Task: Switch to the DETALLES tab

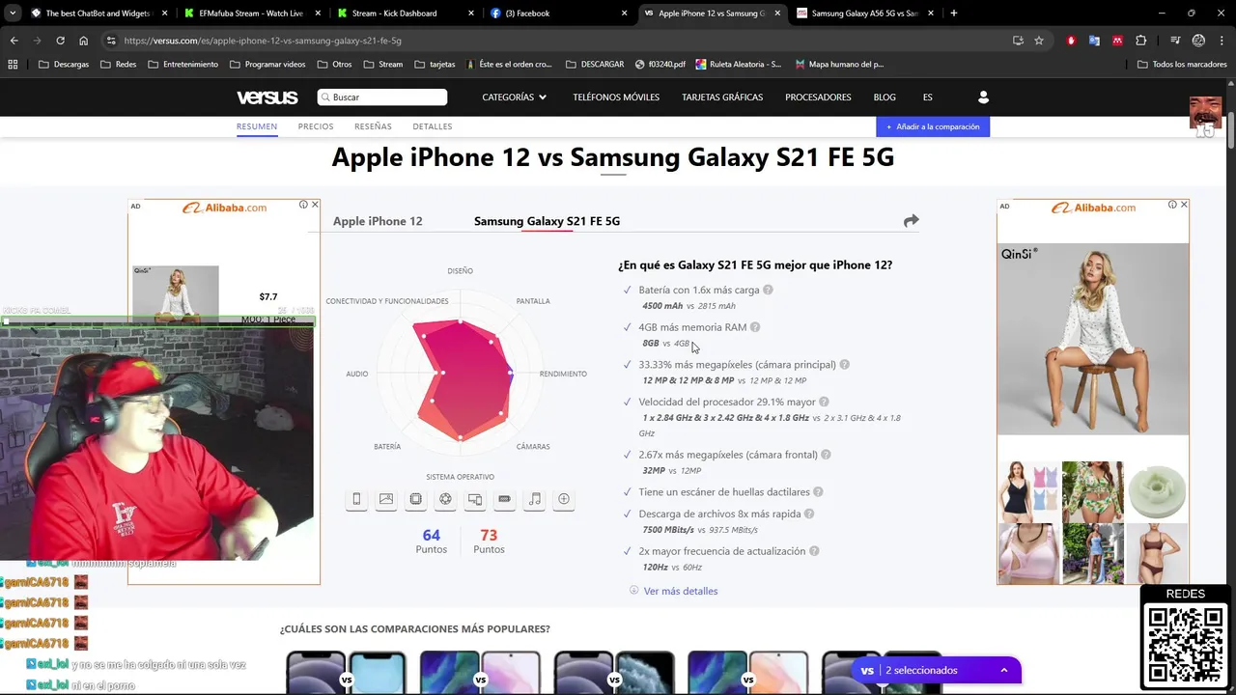Action: [433, 126]
